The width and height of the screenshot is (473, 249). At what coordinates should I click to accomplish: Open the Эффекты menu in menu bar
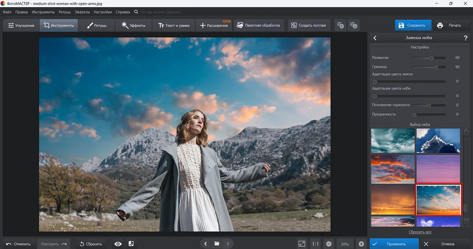(82, 12)
